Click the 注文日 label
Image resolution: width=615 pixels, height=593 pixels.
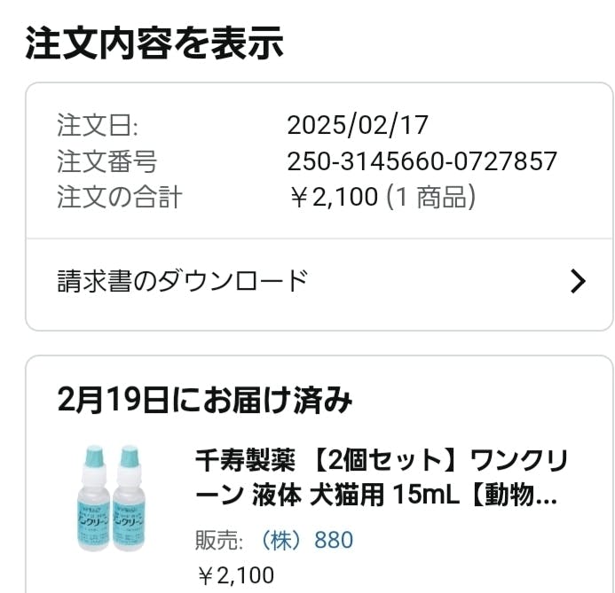click(x=98, y=125)
